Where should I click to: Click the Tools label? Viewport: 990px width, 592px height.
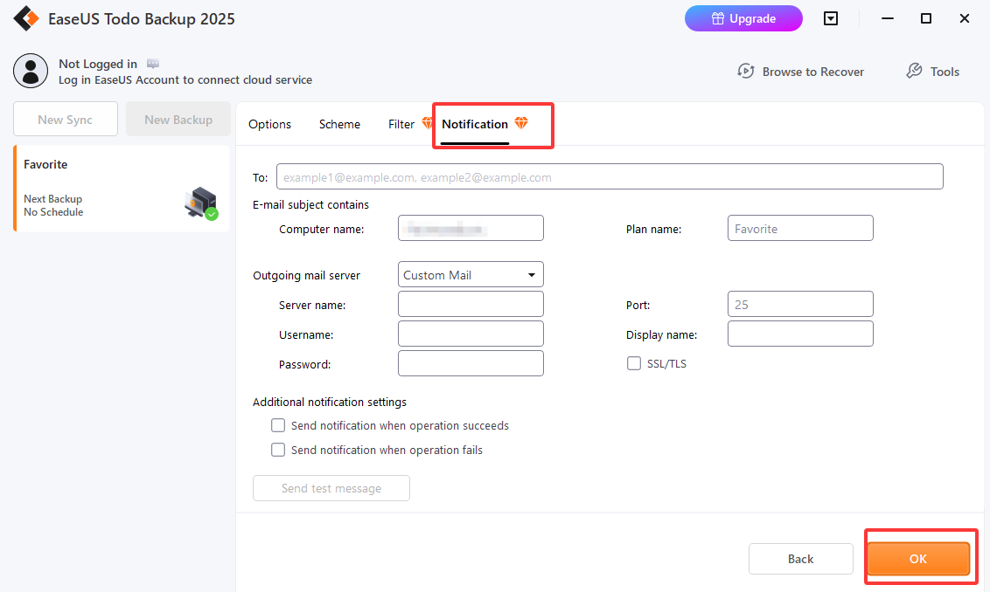click(x=945, y=72)
